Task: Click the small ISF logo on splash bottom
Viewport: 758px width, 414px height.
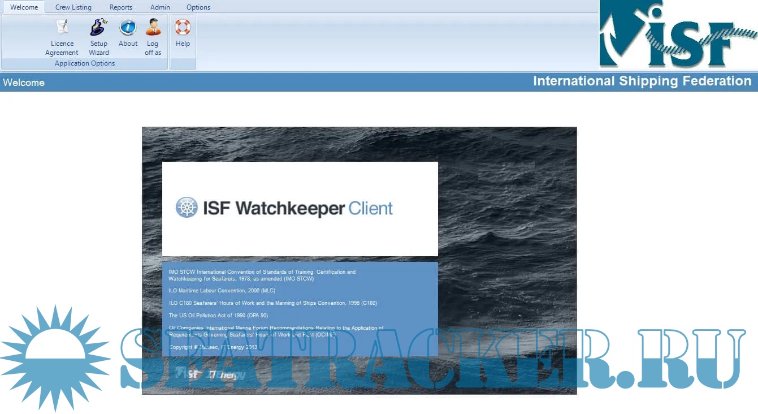Action: click(188, 374)
